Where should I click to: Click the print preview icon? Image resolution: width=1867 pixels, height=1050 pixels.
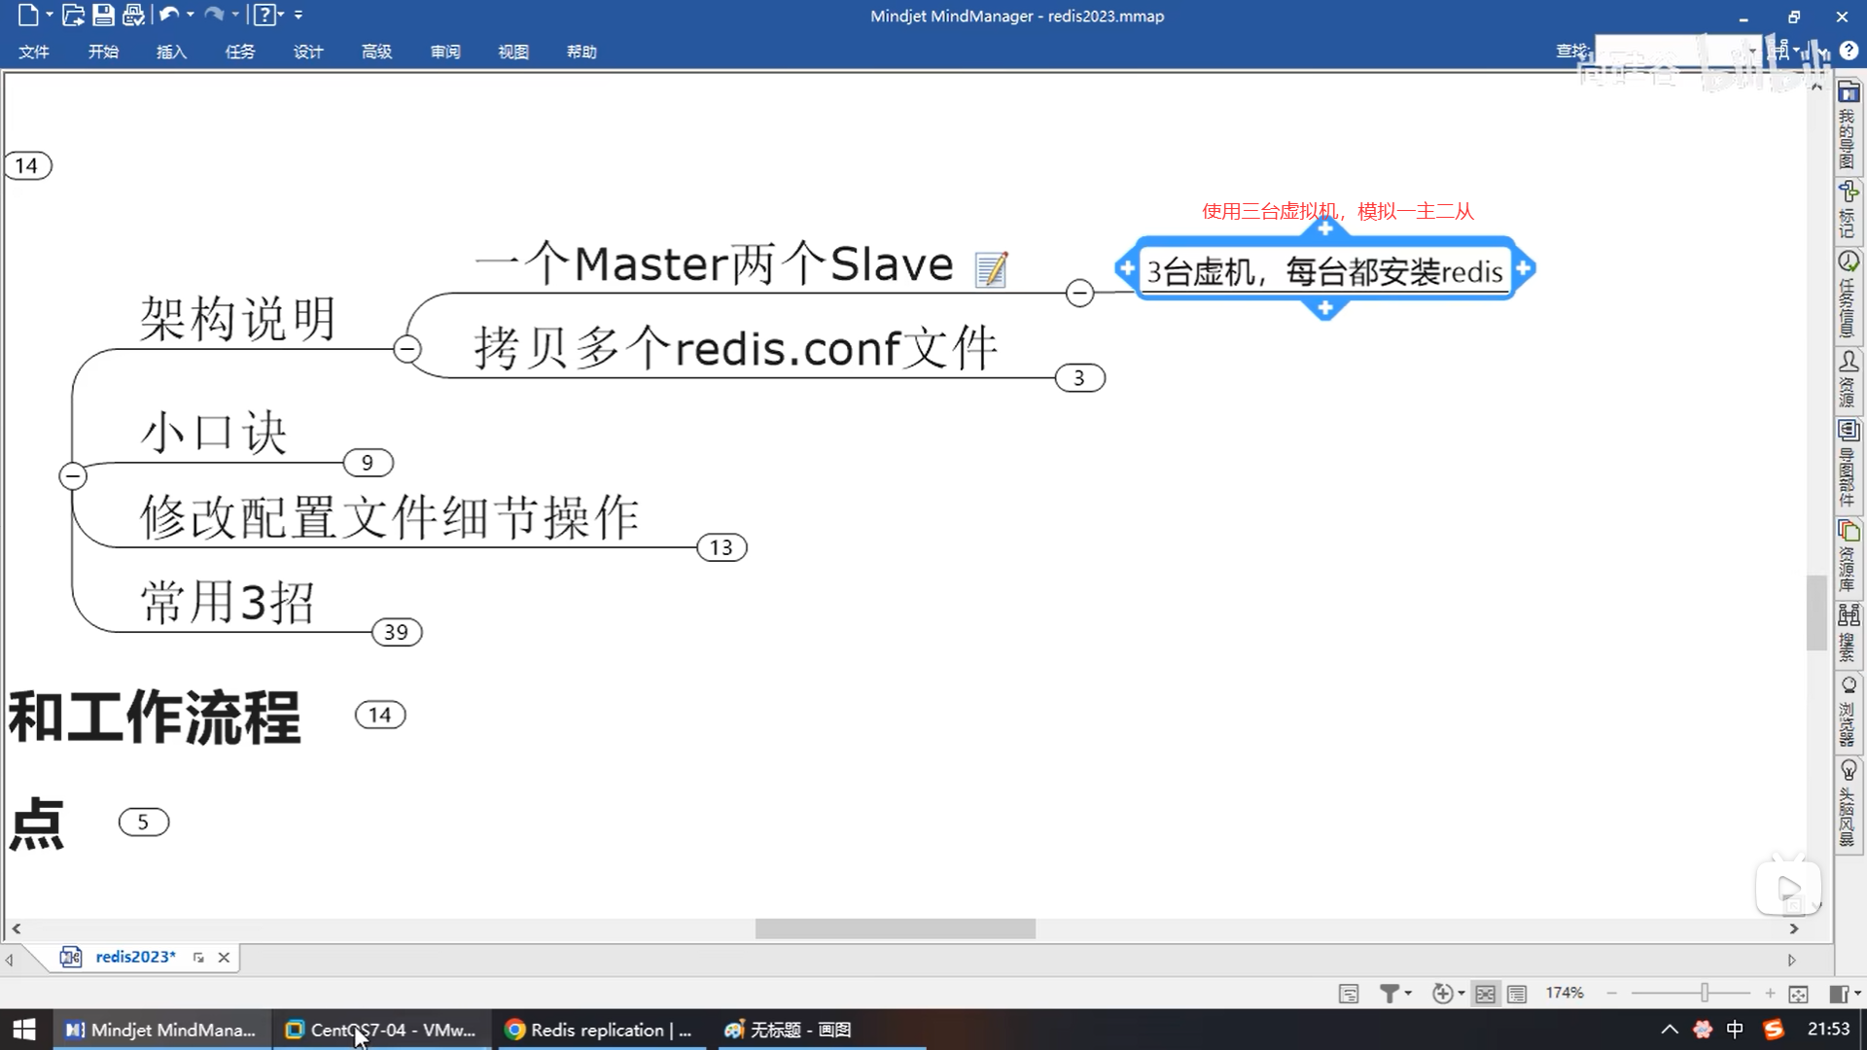pos(134,15)
